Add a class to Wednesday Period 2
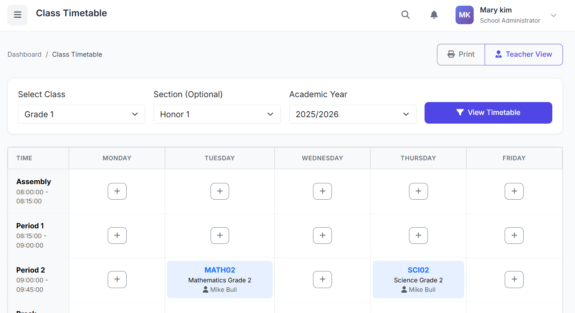This screenshot has height=313, width=575. coord(322,279)
